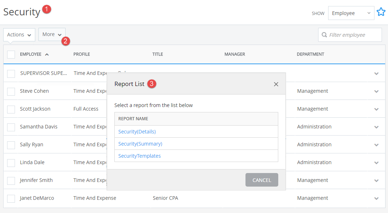Select the SecurityTemplates report

click(139, 156)
